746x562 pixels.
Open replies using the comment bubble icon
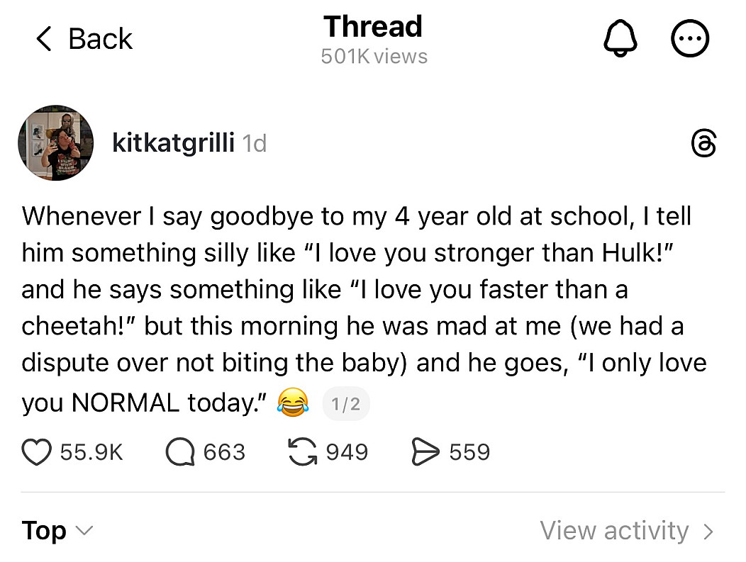coord(180,452)
